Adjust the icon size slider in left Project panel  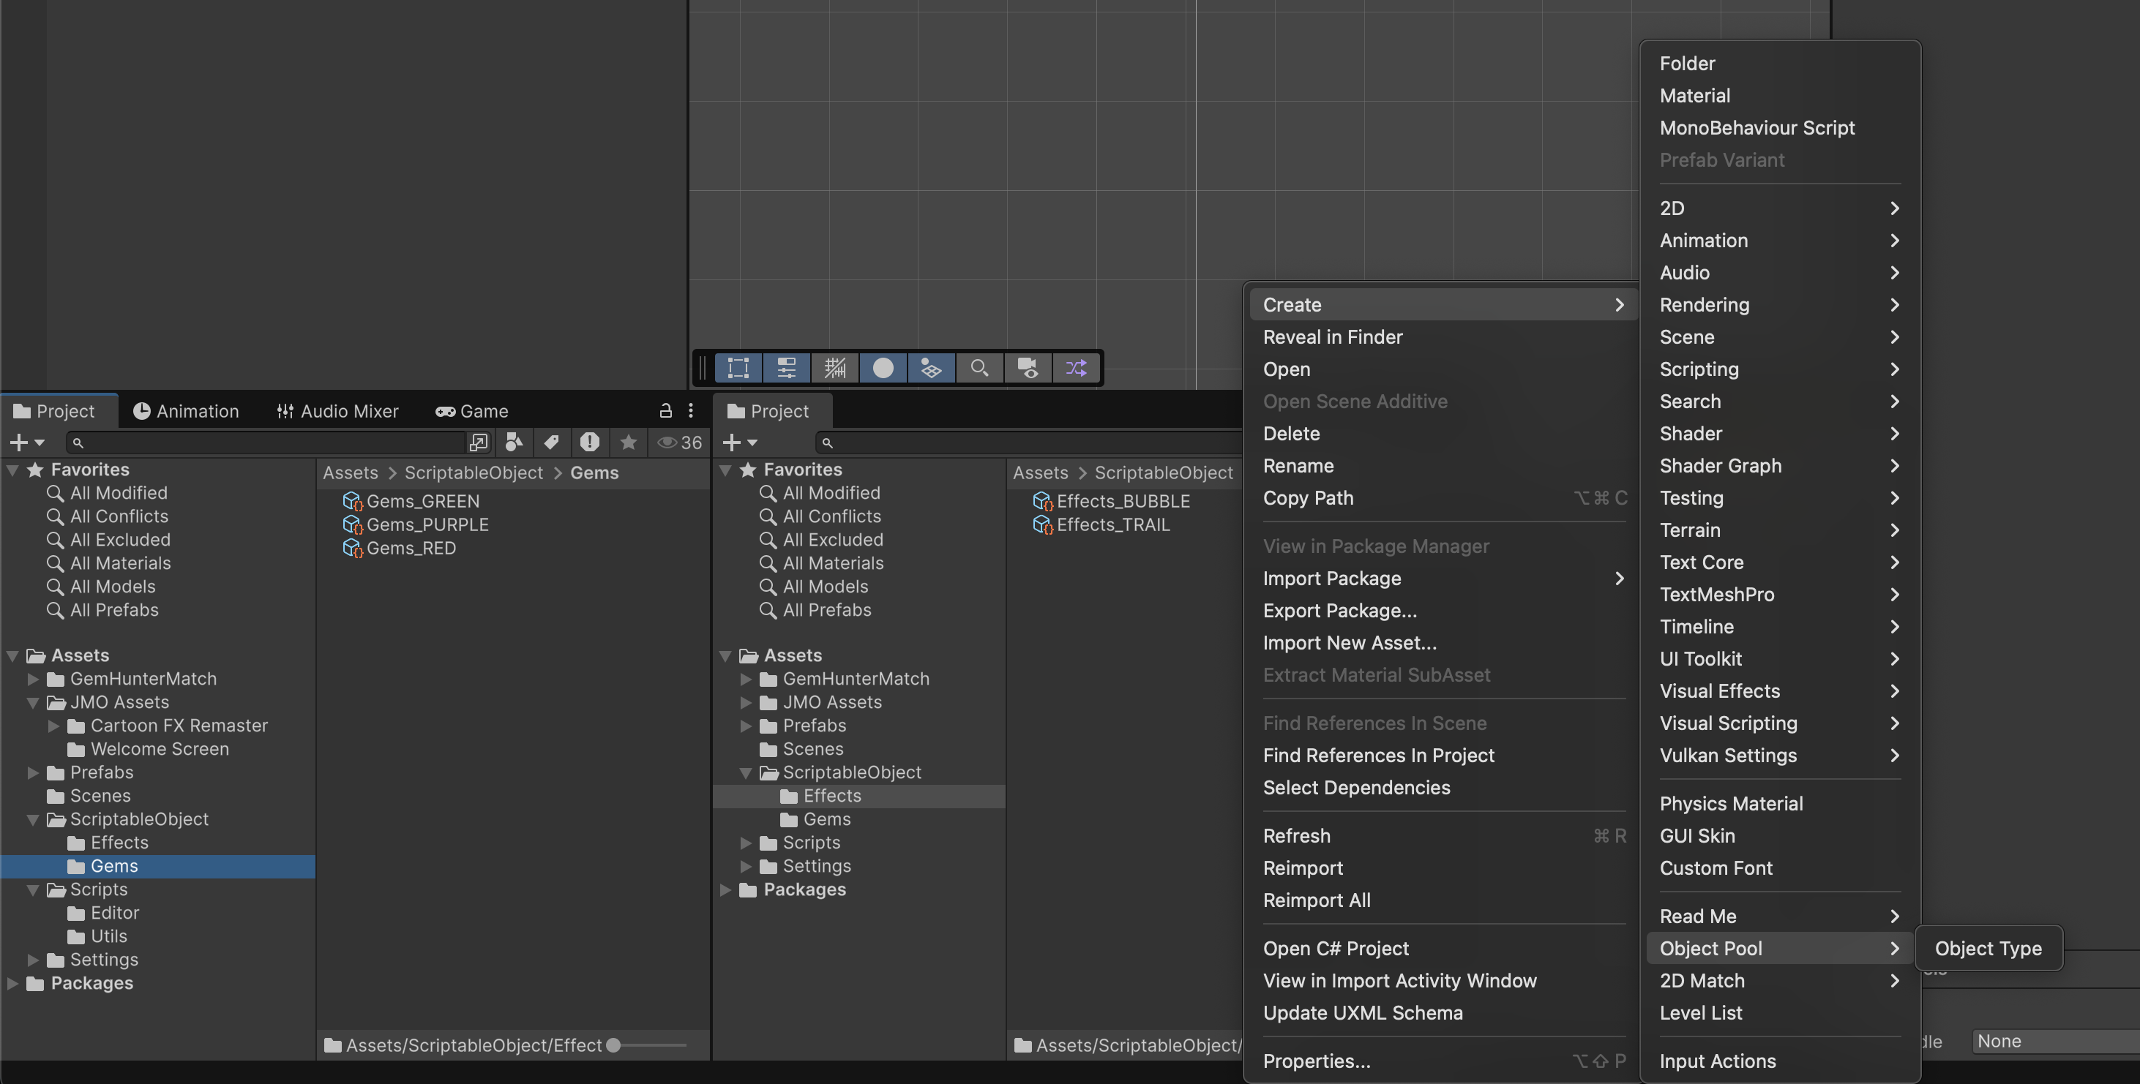point(614,1045)
